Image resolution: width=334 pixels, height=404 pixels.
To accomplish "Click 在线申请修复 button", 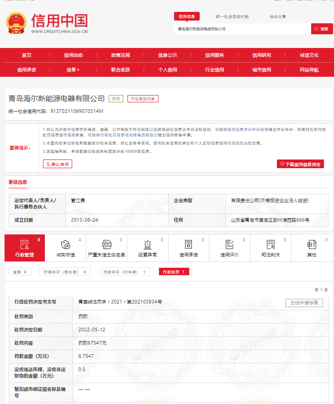I will pyautogui.click(x=304, y=303).
